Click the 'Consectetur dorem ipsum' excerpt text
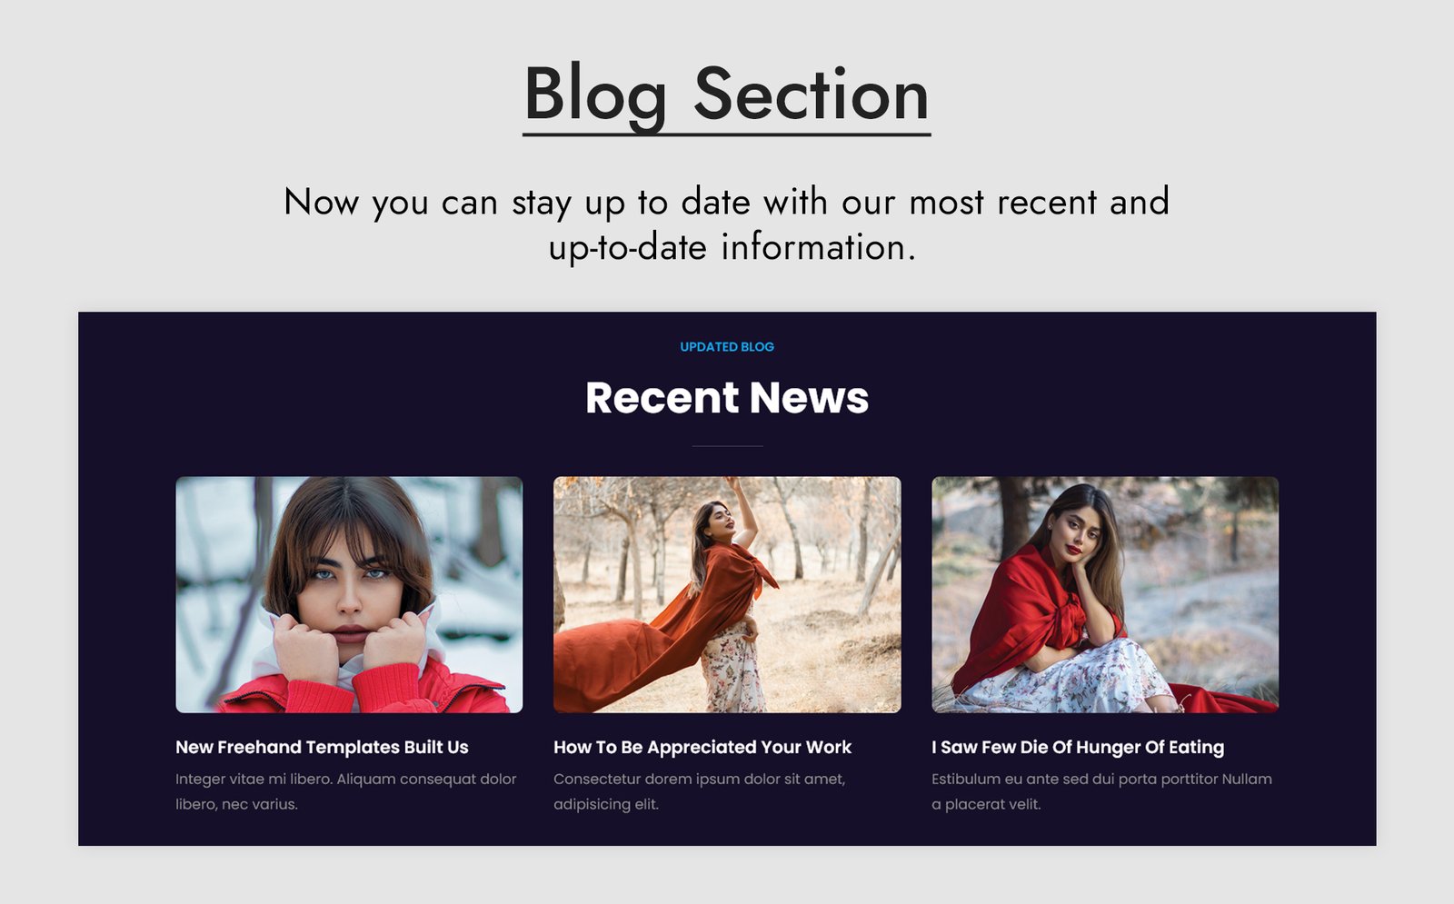1454x904 pixels. 700,791
